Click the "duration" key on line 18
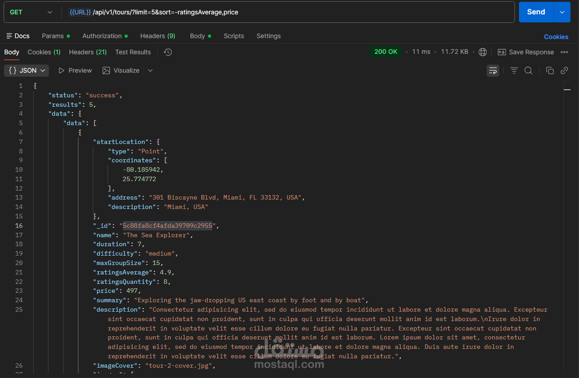Viewport: 579px width, 378px height. (112, 244)
